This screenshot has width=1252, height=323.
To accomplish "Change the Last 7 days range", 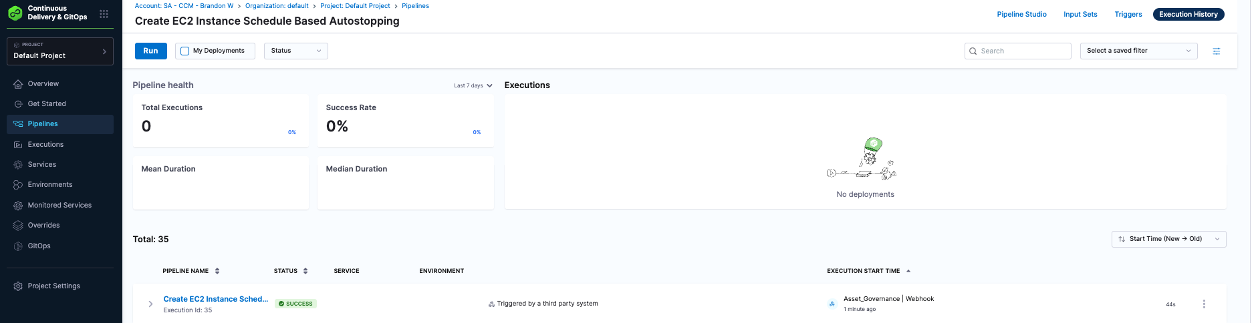I will pyautogui.click(x=473, y=85).
